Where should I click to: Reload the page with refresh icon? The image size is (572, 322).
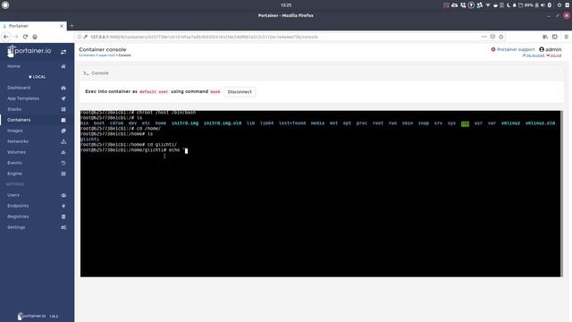pyautogui.click(x=25, y=37)
